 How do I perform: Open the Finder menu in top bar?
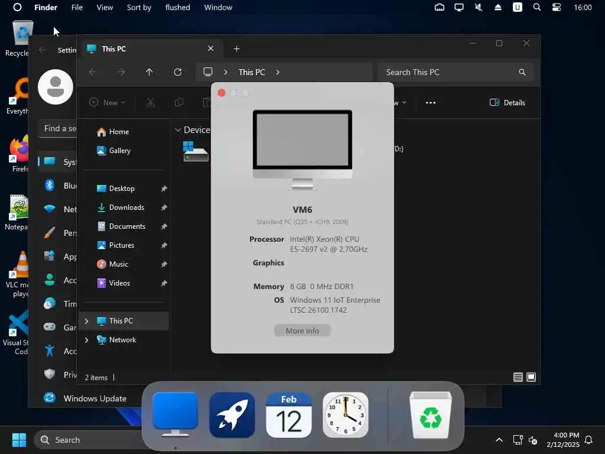pyautogui.click(x=45, y=7)
